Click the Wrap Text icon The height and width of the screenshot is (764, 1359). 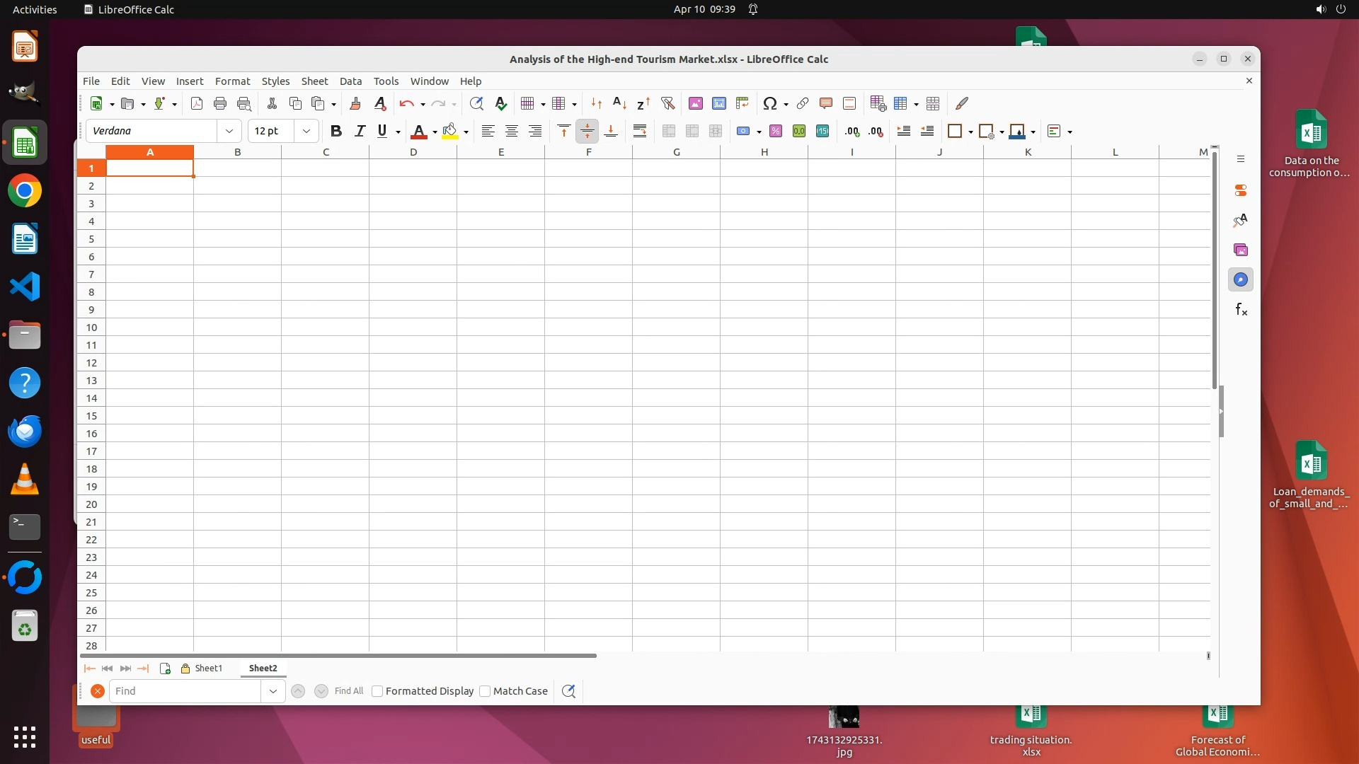639,131
